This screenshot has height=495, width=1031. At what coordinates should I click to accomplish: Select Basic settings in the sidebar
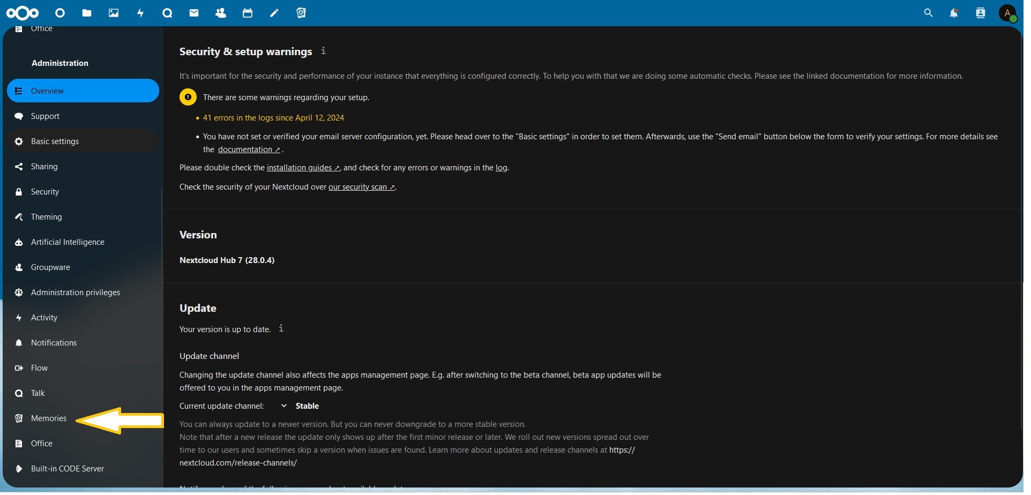(x=55, y=142)
